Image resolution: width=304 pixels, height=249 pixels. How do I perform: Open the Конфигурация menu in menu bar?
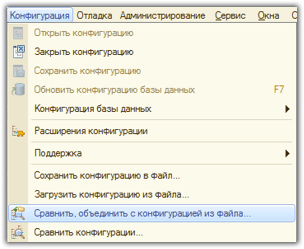pyautogui.click(x=40, y=16)
